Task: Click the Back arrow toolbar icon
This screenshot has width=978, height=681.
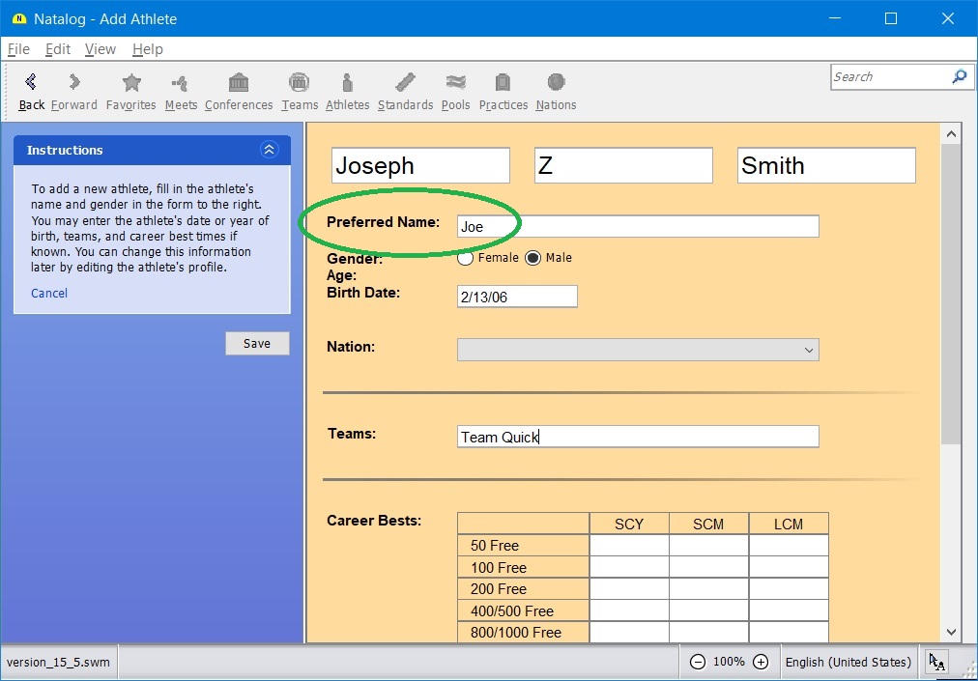Action: coord(31,83)
